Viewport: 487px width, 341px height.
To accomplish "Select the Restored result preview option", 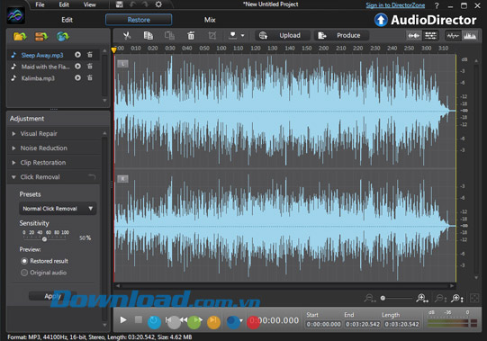I will coord(24,261).
